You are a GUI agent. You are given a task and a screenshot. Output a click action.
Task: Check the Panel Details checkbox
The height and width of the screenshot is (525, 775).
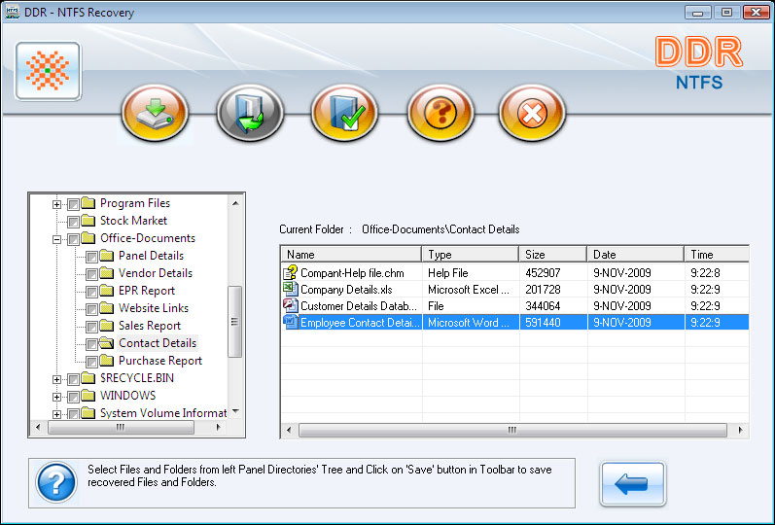pos(91,257)
